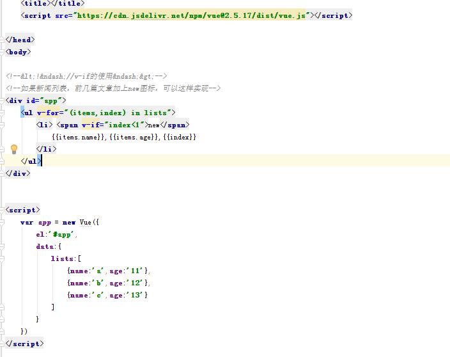The height and width of the screenshot is (357, 450).
Task: Click the list entry with name 'b'
Action: [108, 283]
